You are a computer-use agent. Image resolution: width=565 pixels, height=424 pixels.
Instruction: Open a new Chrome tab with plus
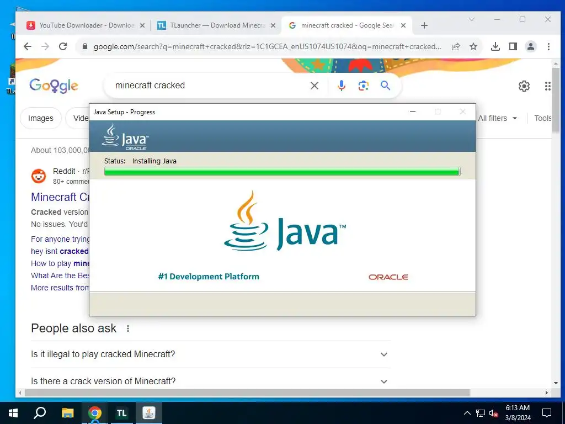[424, 25]
